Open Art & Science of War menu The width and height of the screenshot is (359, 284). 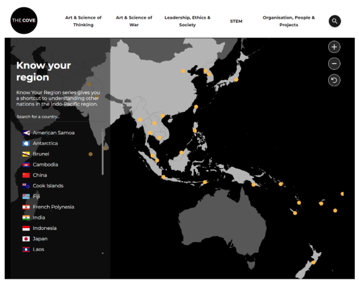(134, 21)
